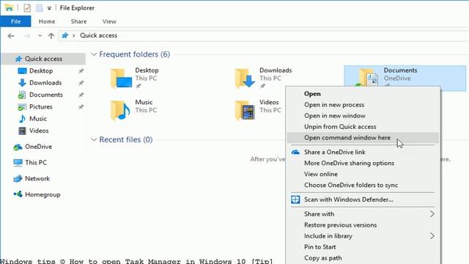Collapse the Frequent folders section chevron
This screenshot has width=469, height=264.
pos(94,54)
